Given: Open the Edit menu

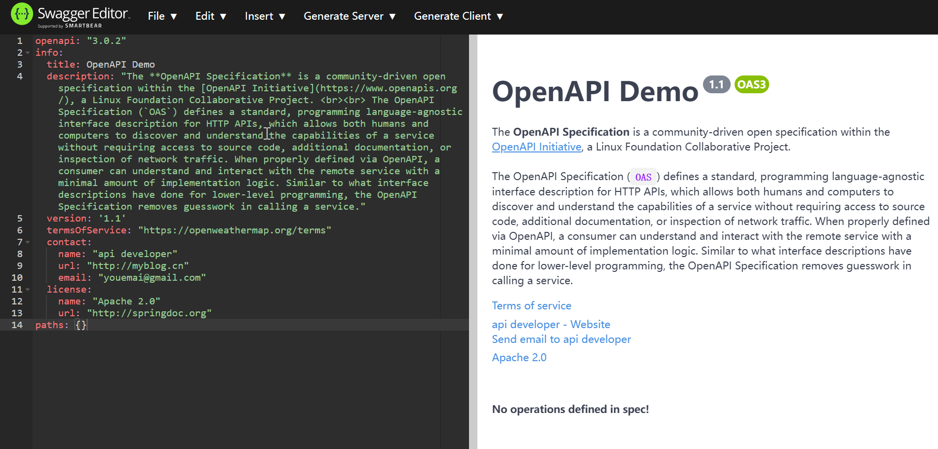Looking at the screenshot, I should click(211, 16).
